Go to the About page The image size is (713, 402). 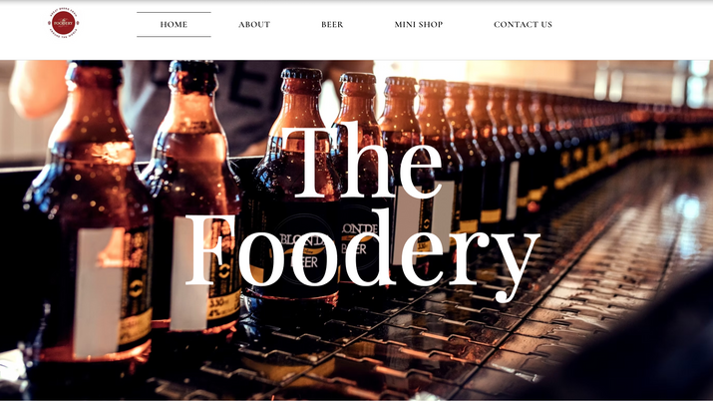point(254,25)
